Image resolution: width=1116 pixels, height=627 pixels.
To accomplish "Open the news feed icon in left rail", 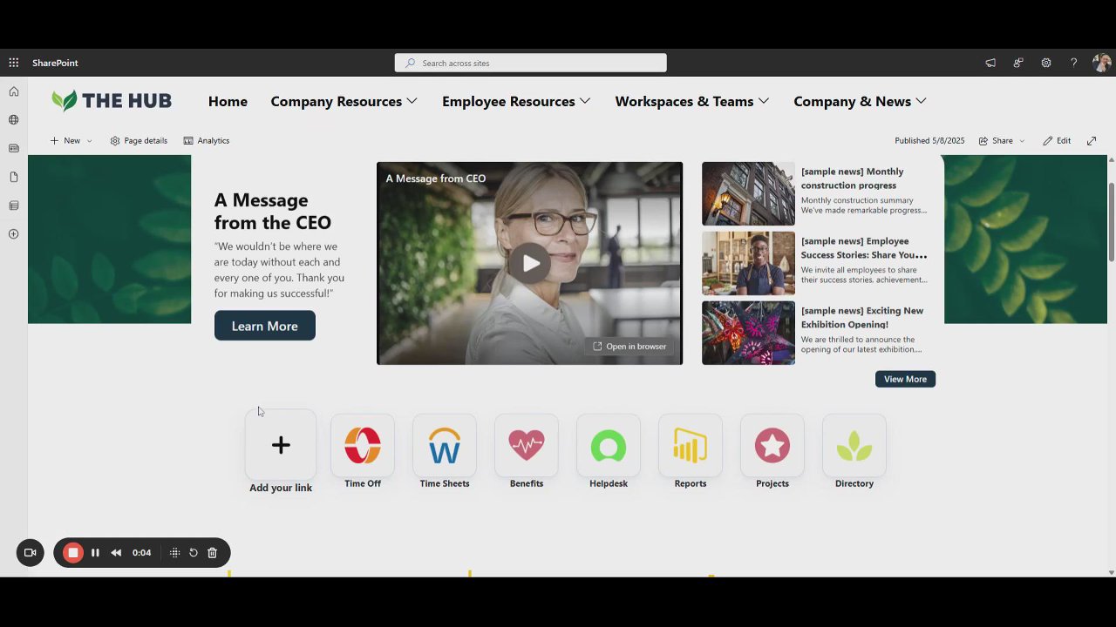I will pyautogui.click(x=14, y=149).
